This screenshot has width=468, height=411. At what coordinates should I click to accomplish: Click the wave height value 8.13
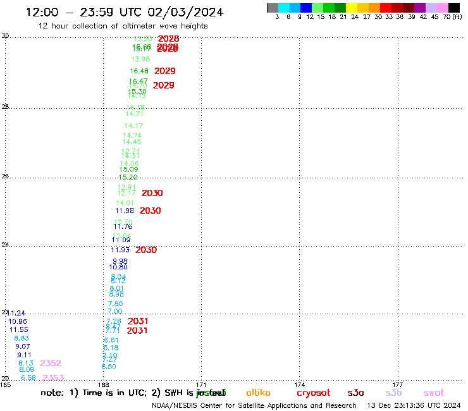pyautogui.click(x=26, y=363)
